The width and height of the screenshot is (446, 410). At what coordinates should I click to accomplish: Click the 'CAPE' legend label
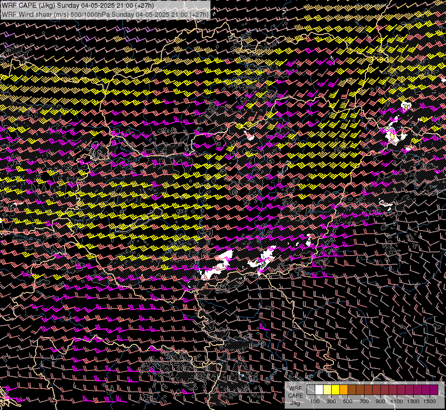[296, 396]
